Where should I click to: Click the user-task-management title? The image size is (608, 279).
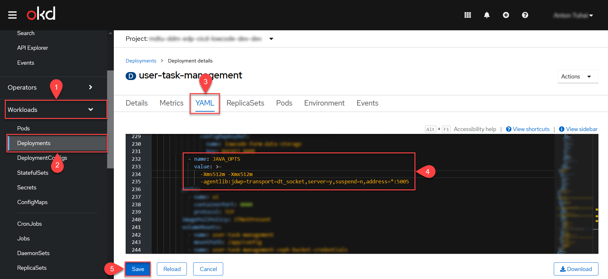(x=190, y=75)
